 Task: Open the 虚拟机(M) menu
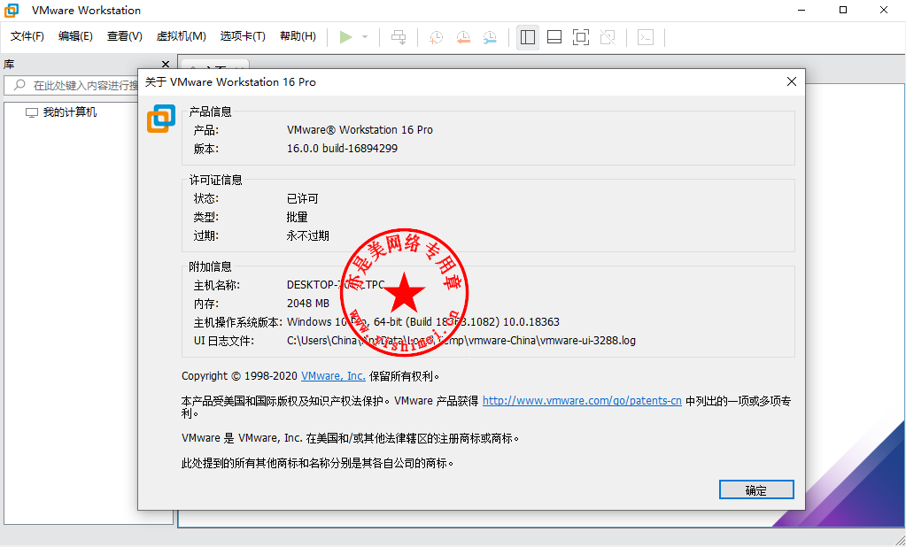pyautogui.click(x=181, y=36)
